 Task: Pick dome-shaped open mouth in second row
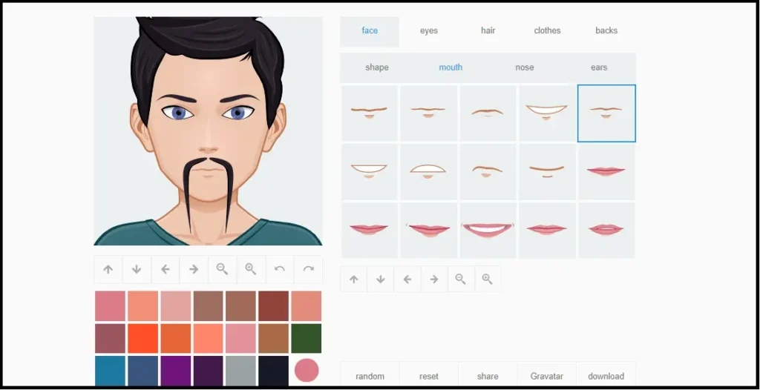[428, 172]
